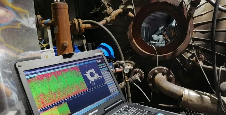The image size is (226, 115).
Task: Click the white position marker on the ruler
Action: click(66, 99)
